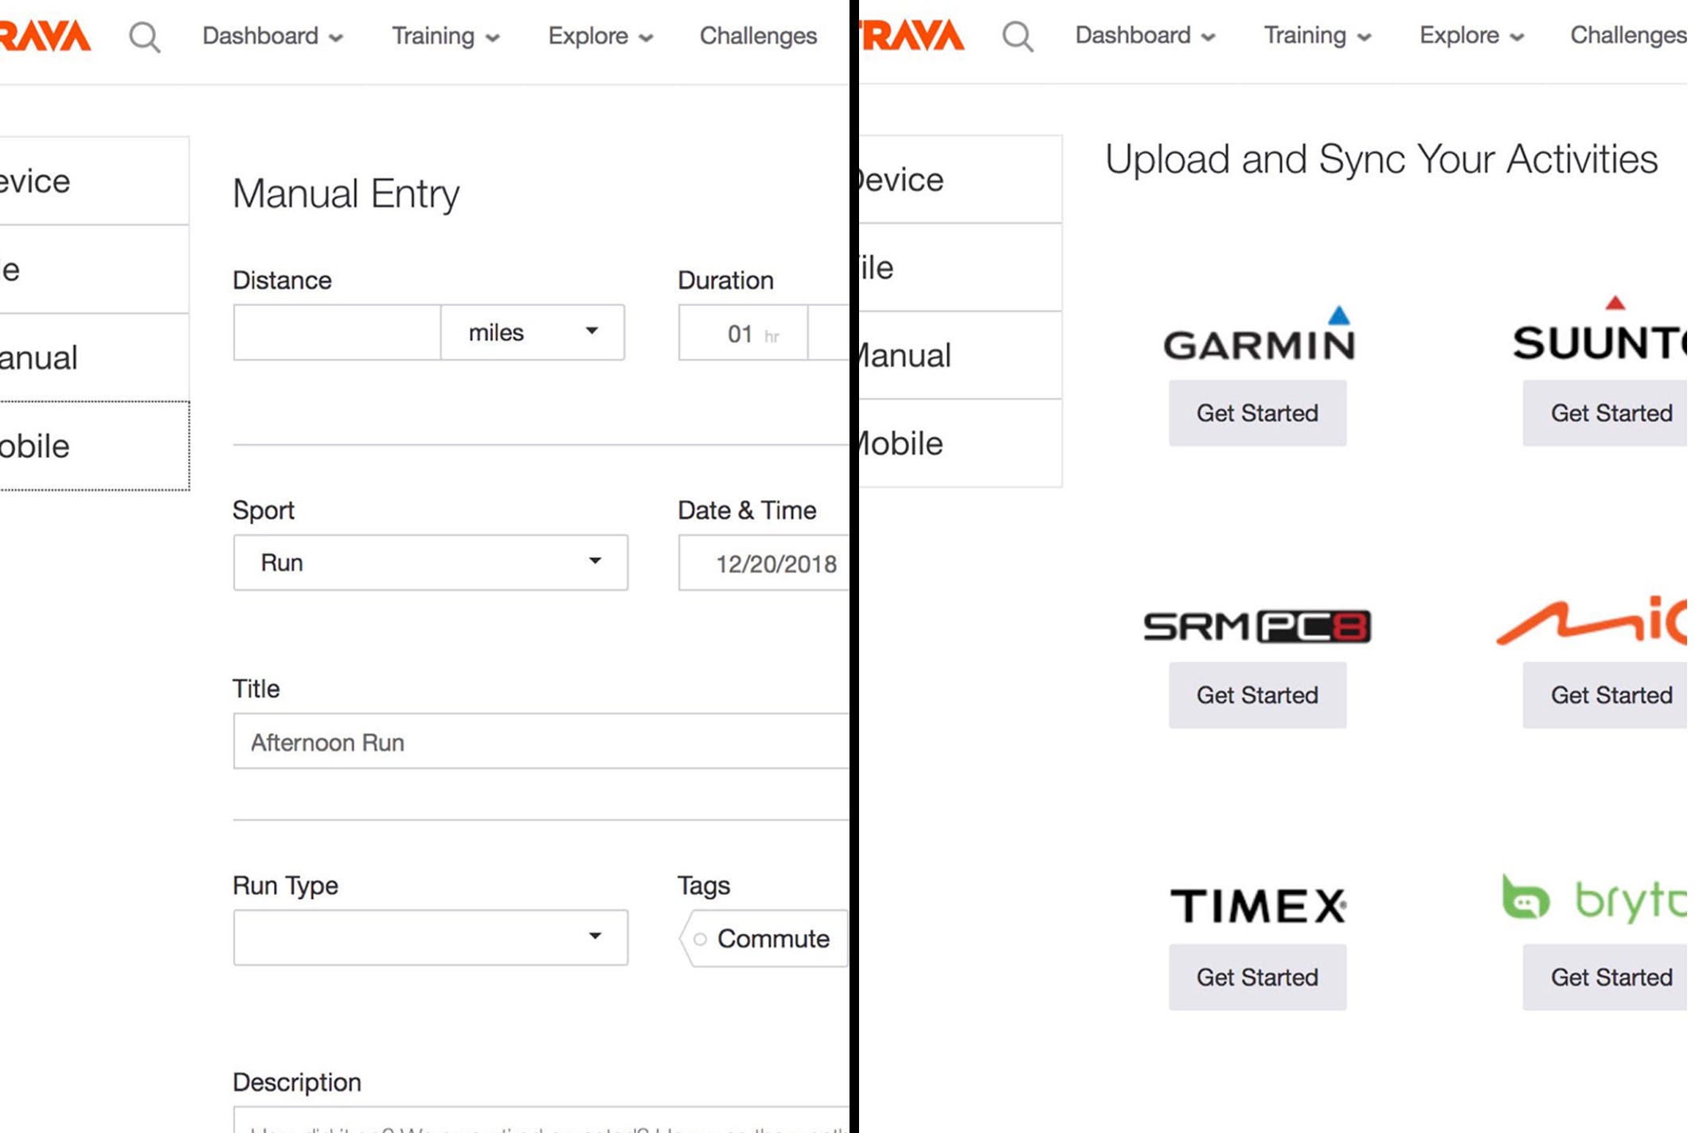Viewport: 1699px width, 1133px height.
Task: Click the Timex logo
Action: pyautogui.click(x=1258, y=906)
